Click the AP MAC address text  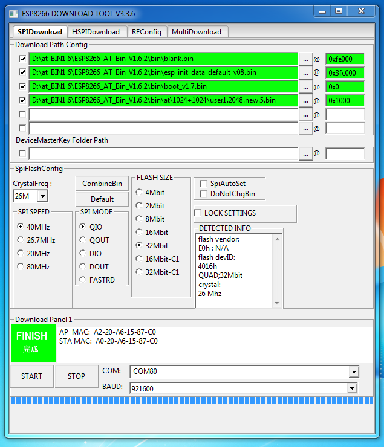pyautogui.click(x=107, y=332)
